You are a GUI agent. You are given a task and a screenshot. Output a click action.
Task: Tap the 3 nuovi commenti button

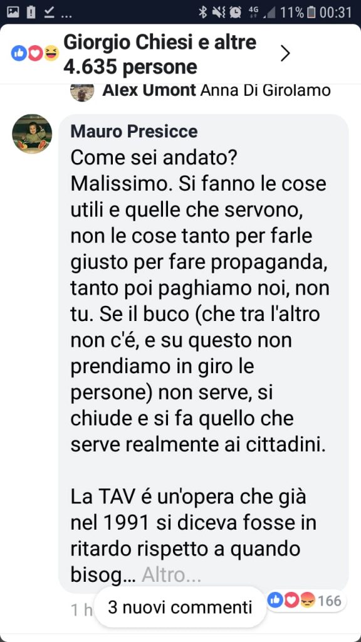180,607
